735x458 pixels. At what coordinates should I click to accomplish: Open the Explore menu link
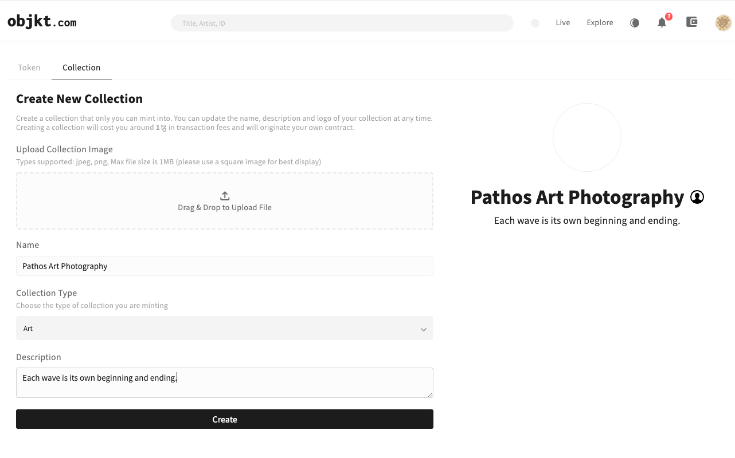600,23
